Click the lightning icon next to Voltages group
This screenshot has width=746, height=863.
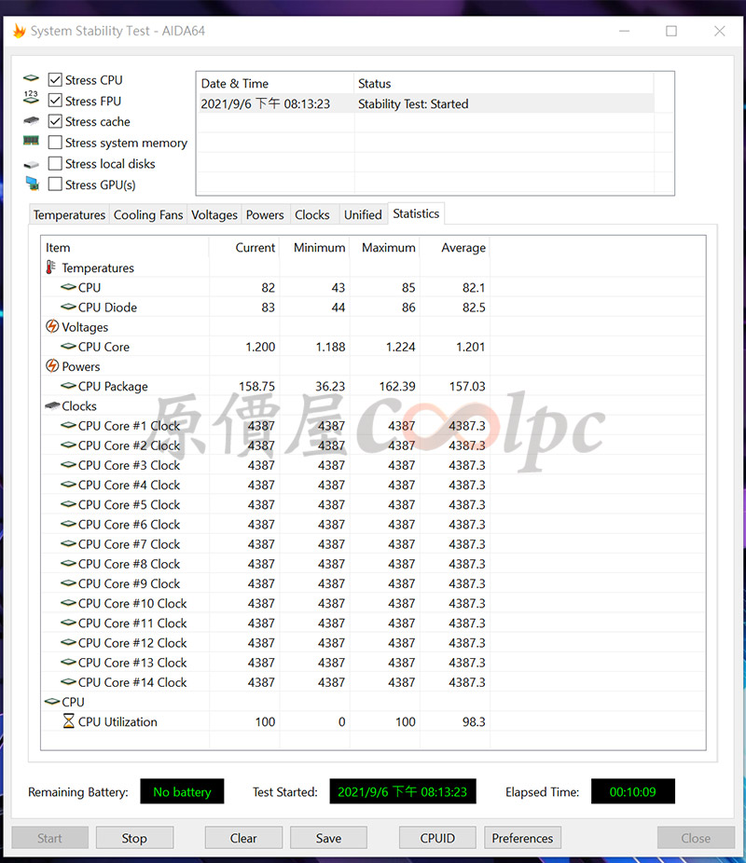point(51,326)
